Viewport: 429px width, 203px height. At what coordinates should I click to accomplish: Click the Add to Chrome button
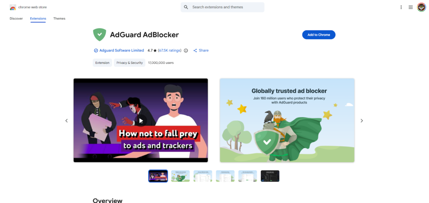tap(319, 35)
